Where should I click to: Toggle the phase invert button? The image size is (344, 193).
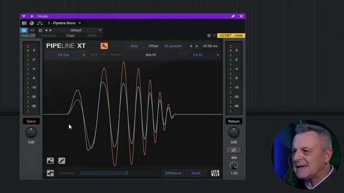(x=234, y=150)
